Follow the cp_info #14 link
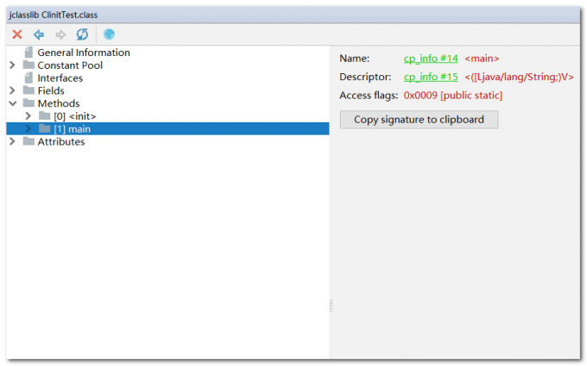587x366 pixels. (430, 59)
